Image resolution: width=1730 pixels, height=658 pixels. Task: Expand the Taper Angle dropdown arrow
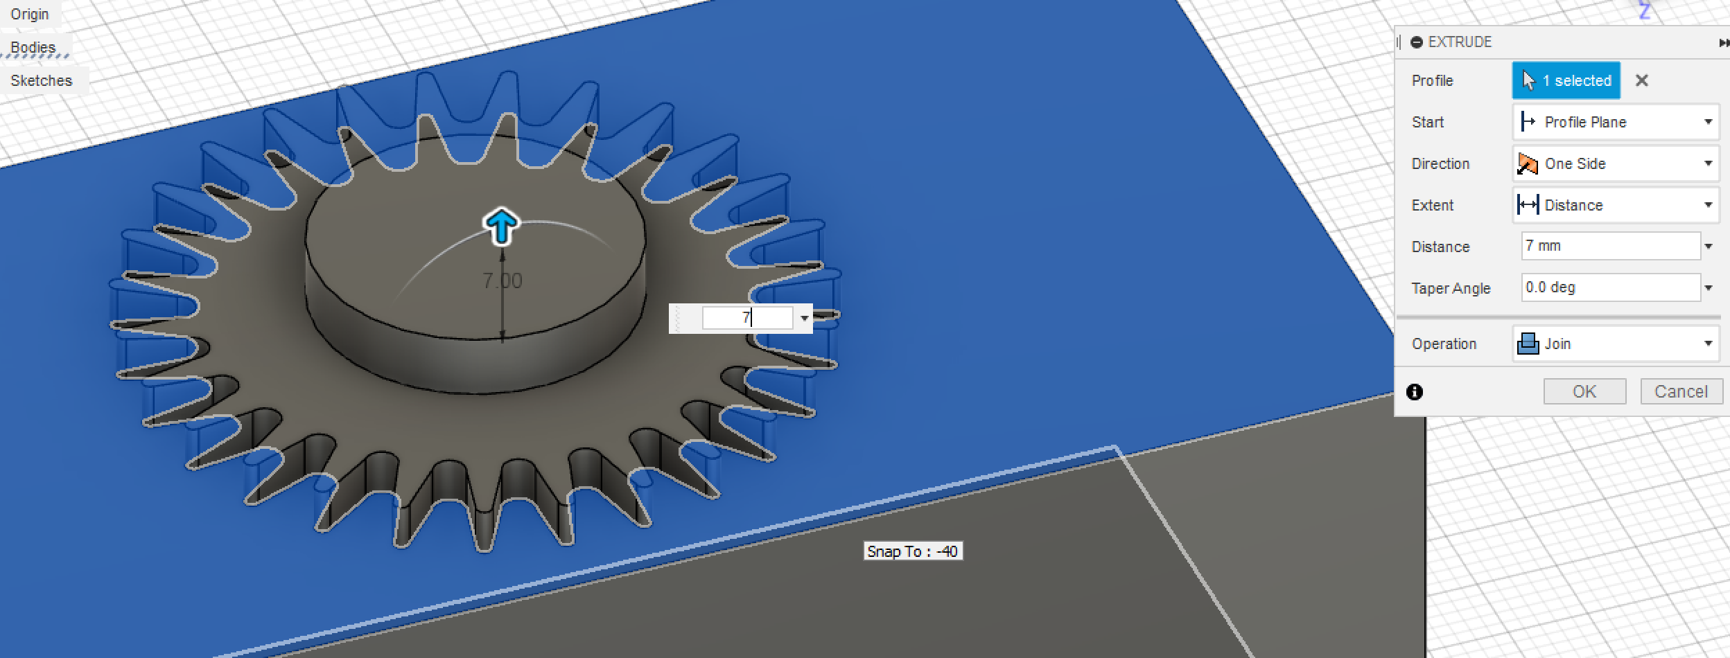[x=1709, y=288]
